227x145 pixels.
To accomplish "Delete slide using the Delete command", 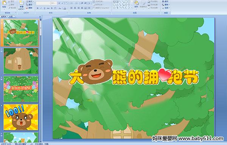I will point(30,8).
